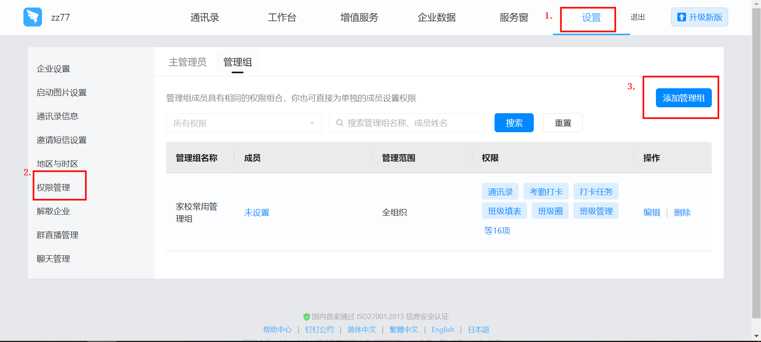
Task: Open the 工作台 top menu
Action: 282,17
